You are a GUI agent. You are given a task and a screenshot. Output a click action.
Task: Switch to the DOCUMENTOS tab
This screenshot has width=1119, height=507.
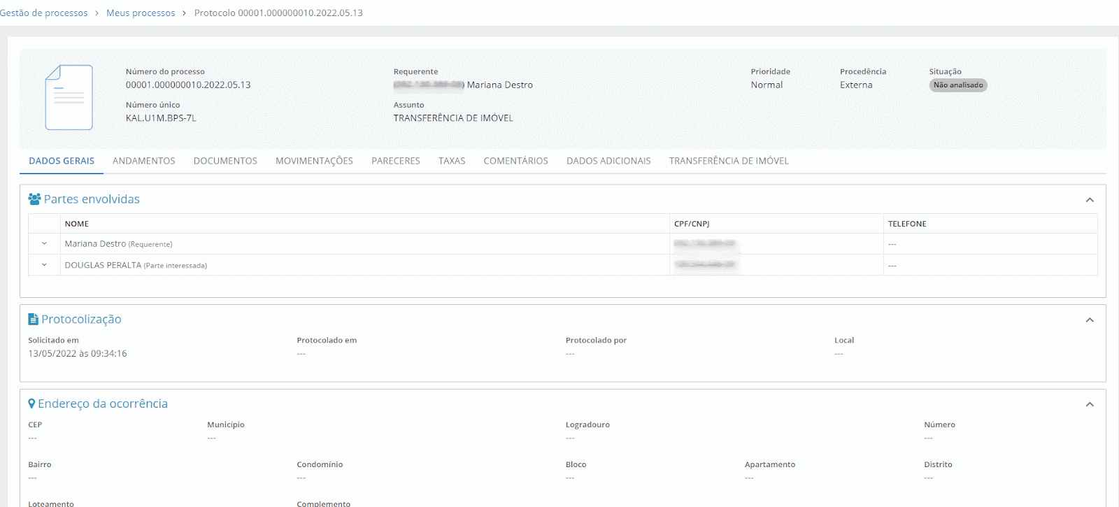click(225, 161)
